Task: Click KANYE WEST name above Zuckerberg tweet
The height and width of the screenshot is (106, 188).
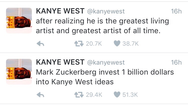Action: point(60,62)
